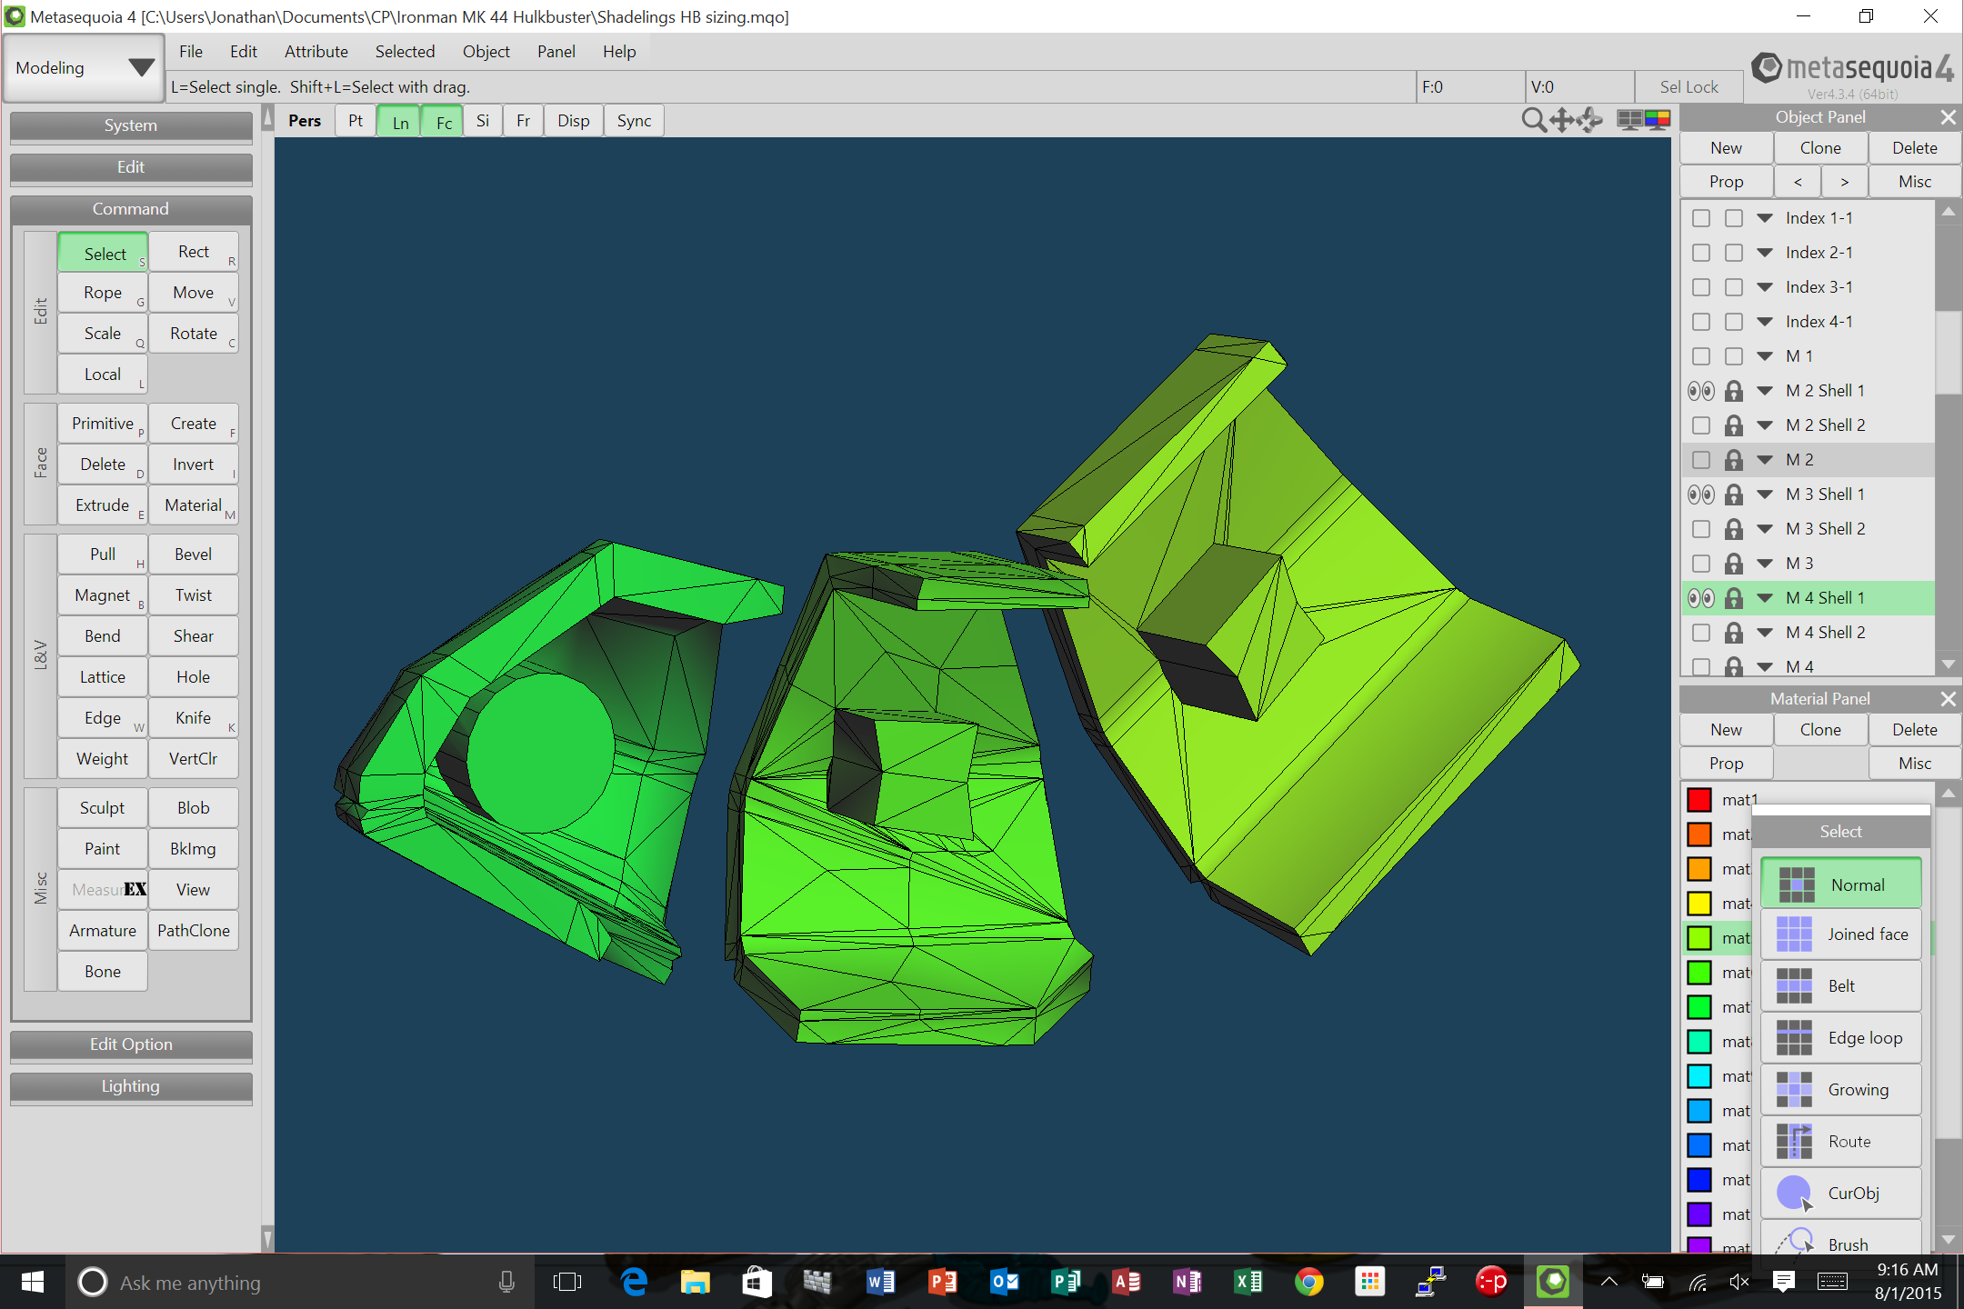Activate the Knife command
1964x1309 pixels.
[194, 718]
